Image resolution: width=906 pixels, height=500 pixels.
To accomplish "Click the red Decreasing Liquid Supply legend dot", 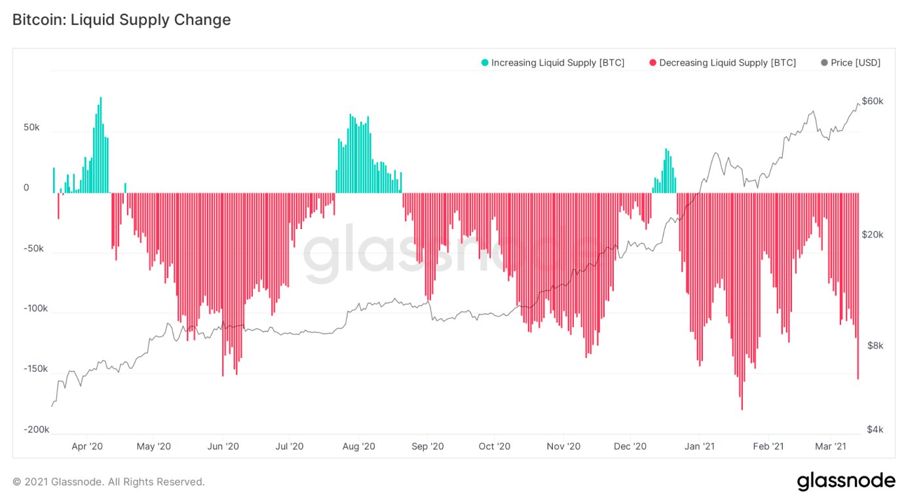I will 652,63.
